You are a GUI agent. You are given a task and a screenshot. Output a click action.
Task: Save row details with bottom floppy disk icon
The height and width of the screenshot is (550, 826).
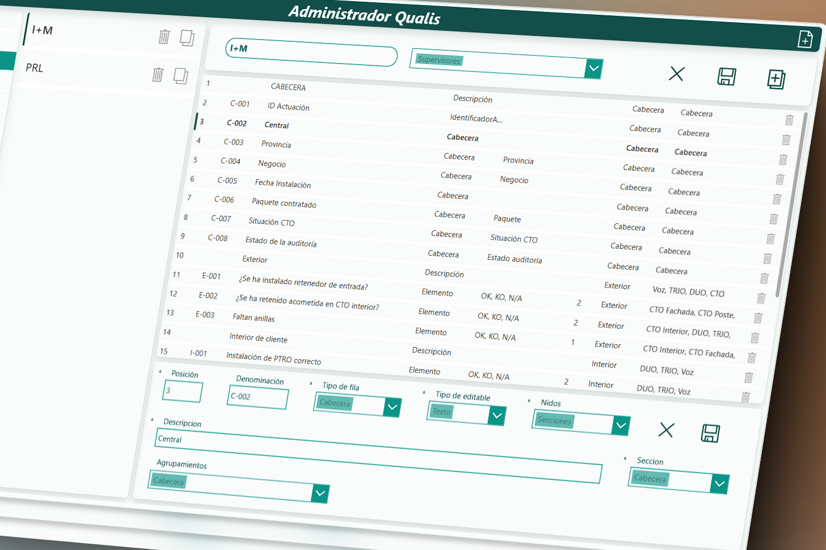[x=710, y=433]
